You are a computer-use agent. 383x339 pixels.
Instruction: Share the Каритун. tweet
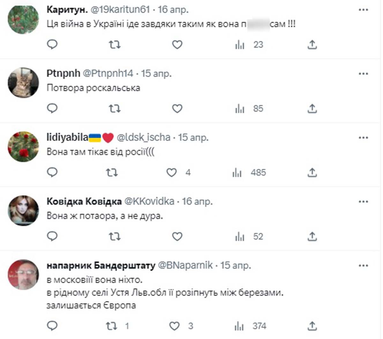pos(312,45)
